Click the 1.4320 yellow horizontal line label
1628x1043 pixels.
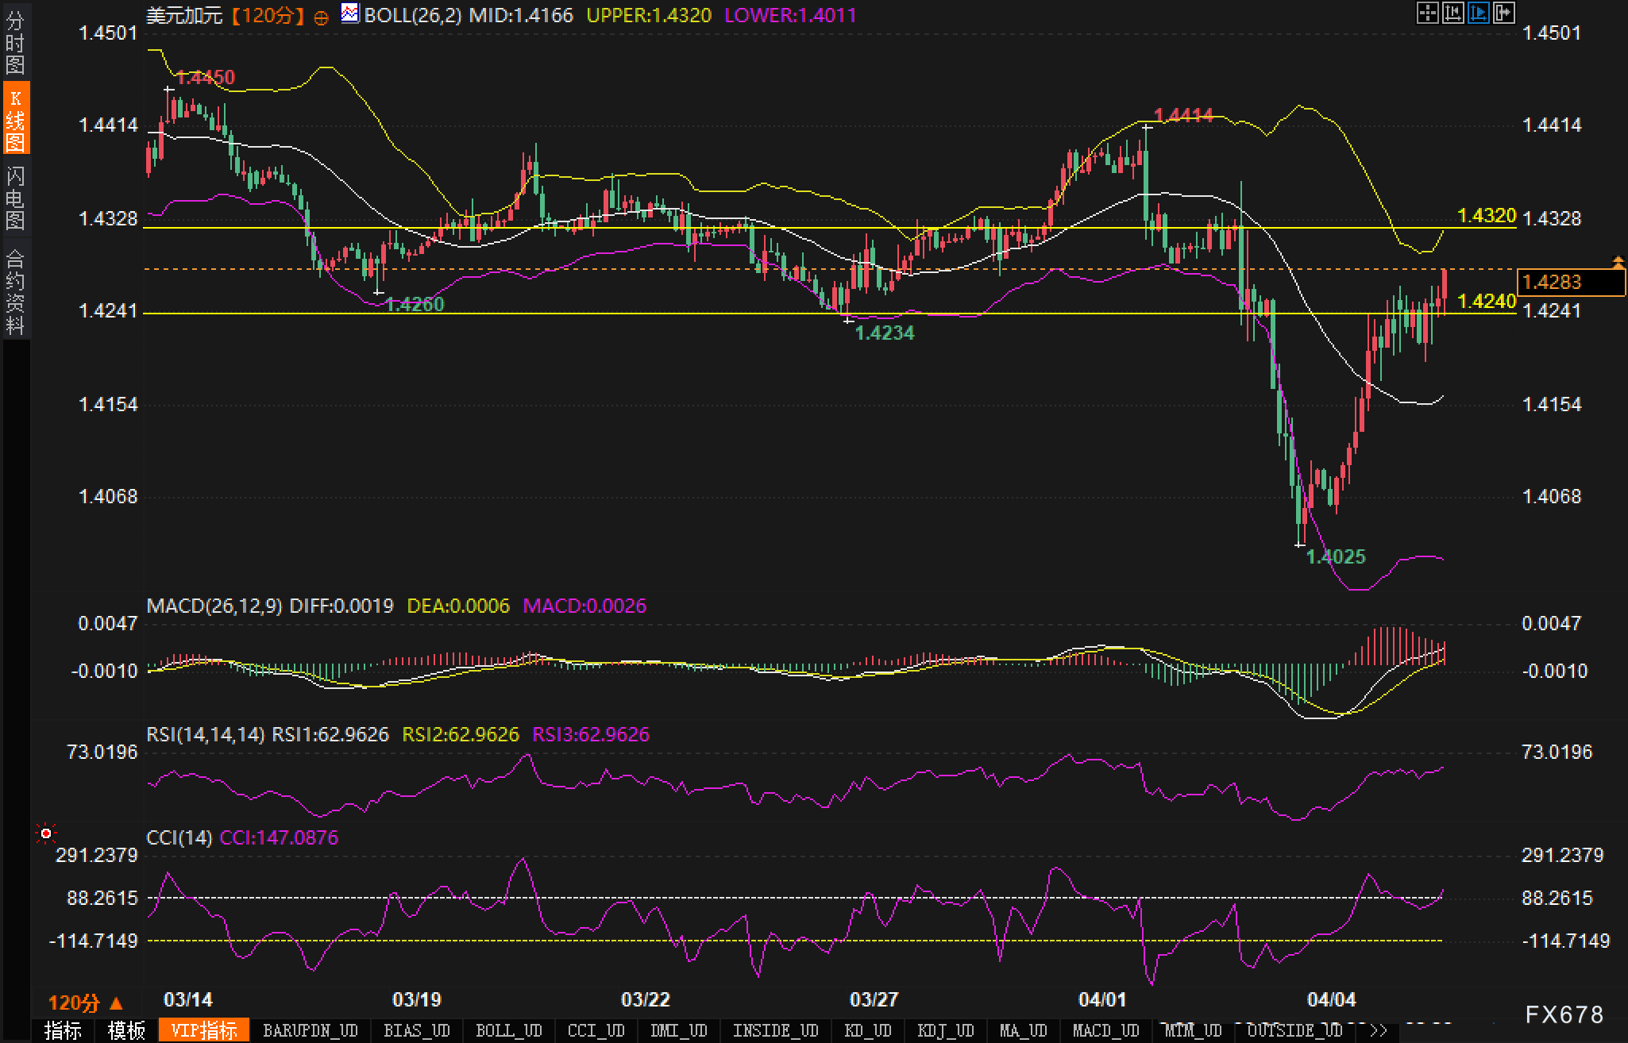pos(1487,215)
